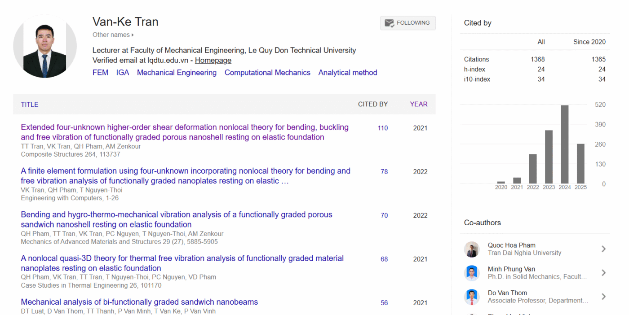
Task: Open chevron next to Do Van Thom
Action: pos(603,297)
